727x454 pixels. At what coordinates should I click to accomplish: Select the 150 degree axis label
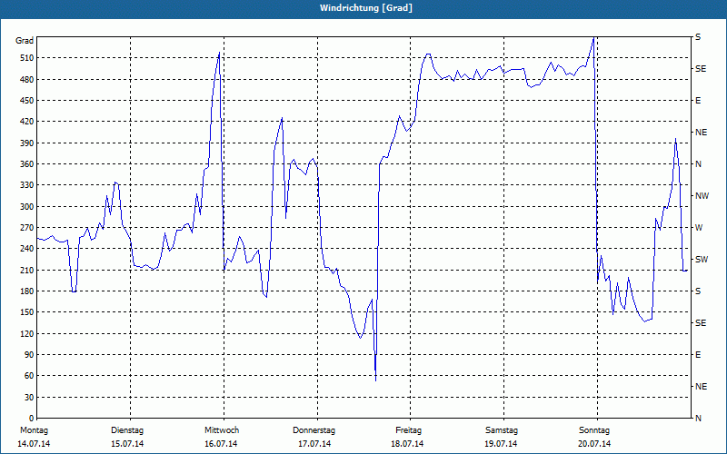[26, 312]
